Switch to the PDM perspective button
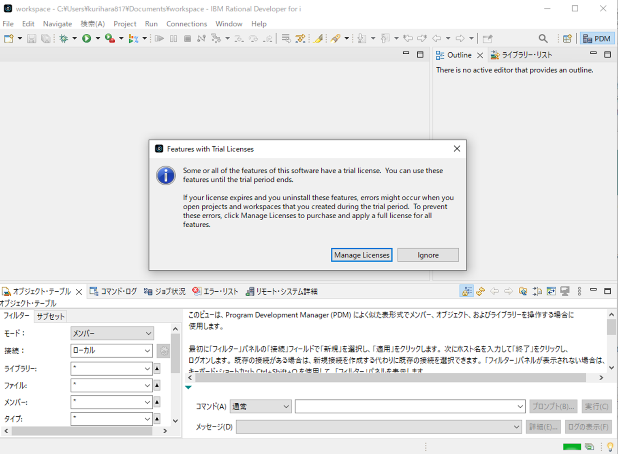The image size is (618, 454). point(597,39)
